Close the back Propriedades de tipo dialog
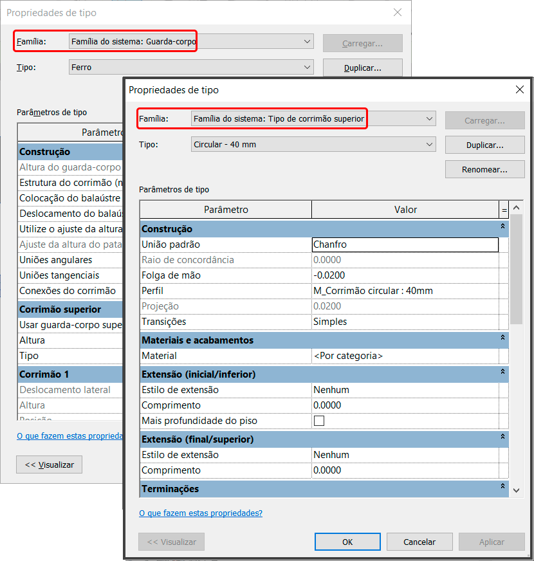Image resolution: width=534 pixels, height=561 pixels. pos(398,13)
